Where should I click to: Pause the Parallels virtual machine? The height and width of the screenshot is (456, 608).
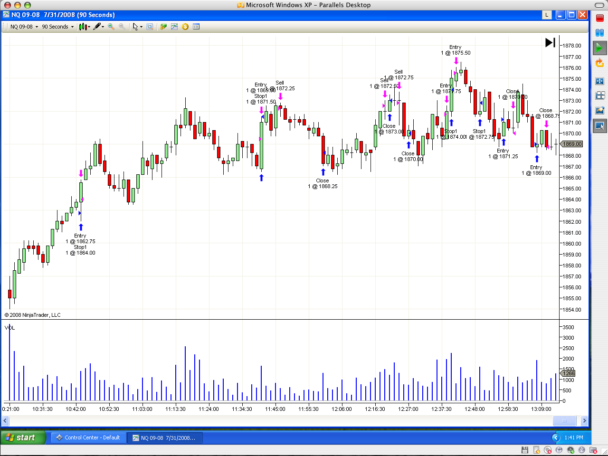[x=599, y=33]
